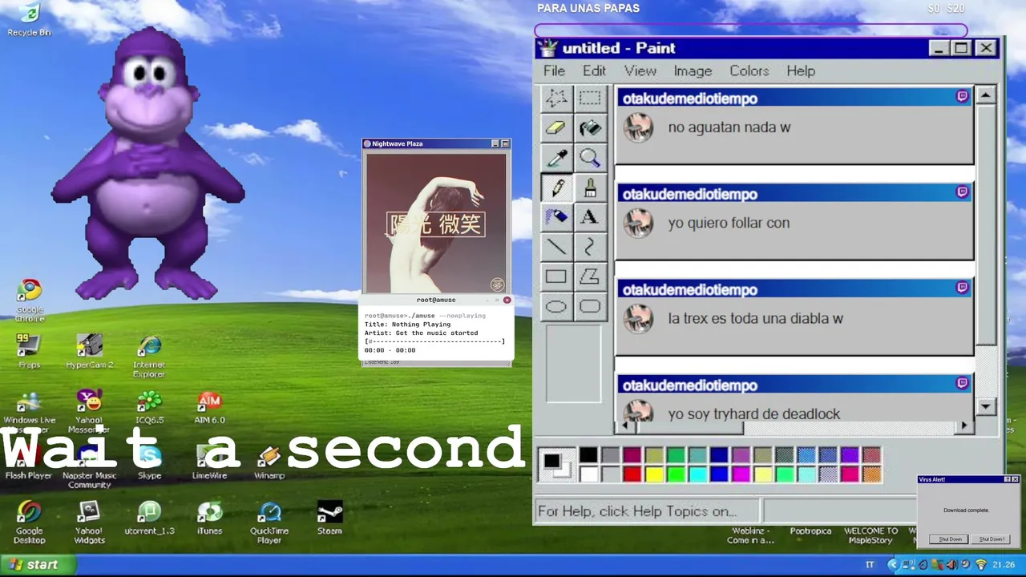
Task: Pick the yellow swatch in the Paint palette
Action: [x=654, y=474]
